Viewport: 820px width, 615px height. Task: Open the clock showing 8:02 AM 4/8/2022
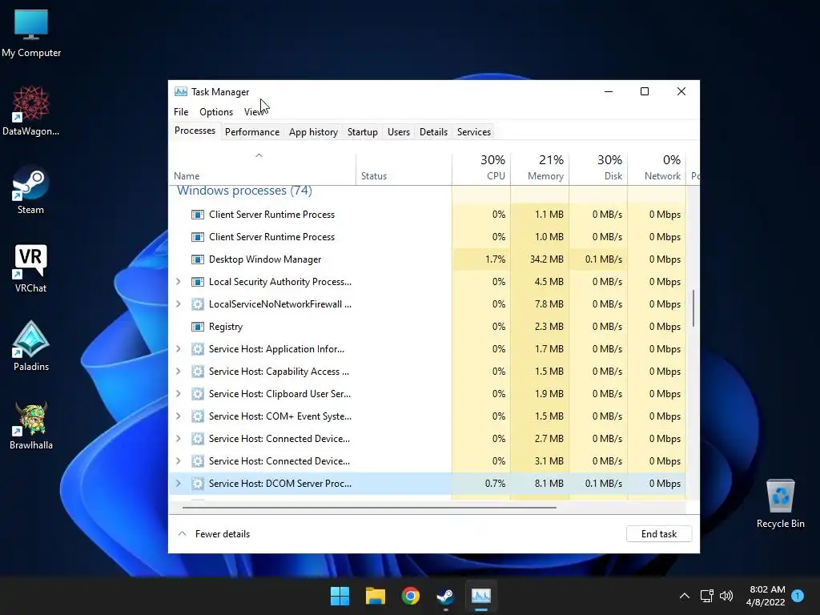[766, 596]
